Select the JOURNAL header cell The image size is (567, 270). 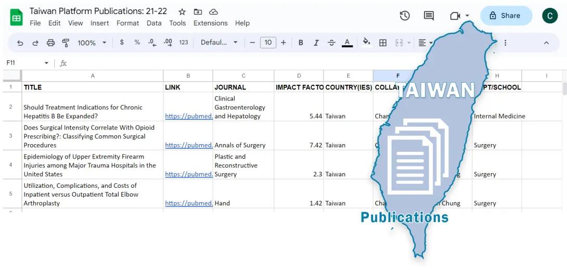tap(243, 87)
